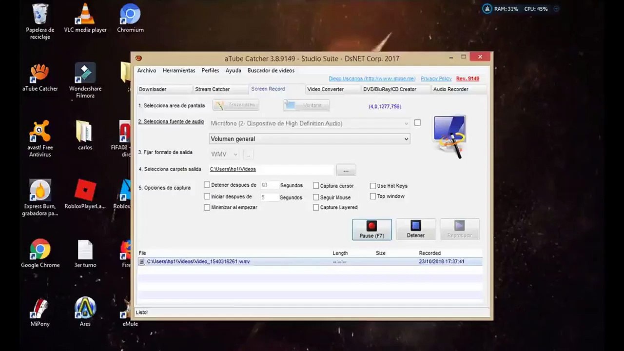Screen dimensions: 624x351
Task: Open the Ayuda menu
Action: pos(233,70)
